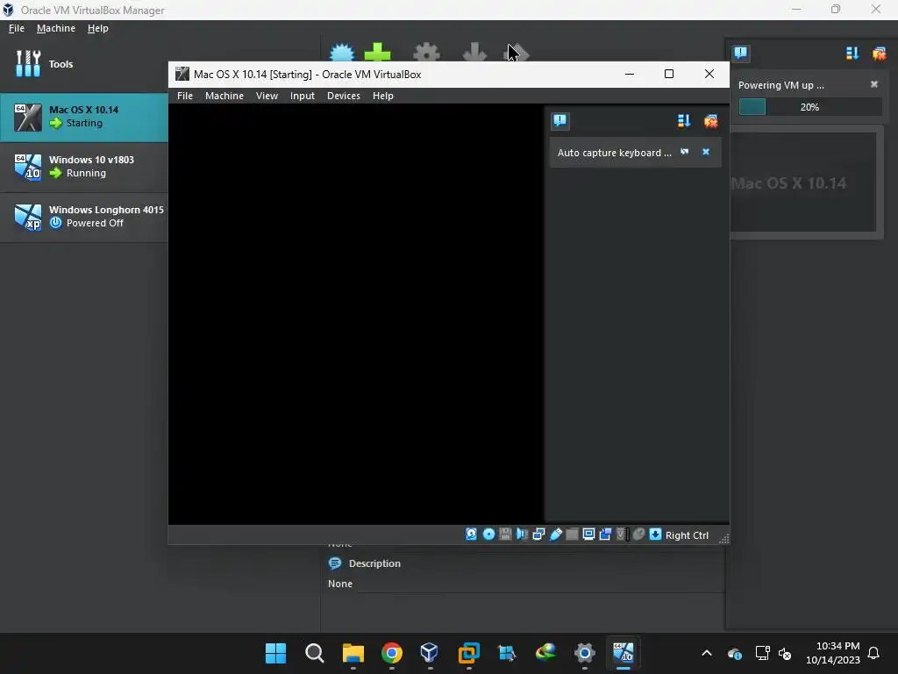Click the Discard down-arrow toolbar icon in Manager

(x=474, y=52)
